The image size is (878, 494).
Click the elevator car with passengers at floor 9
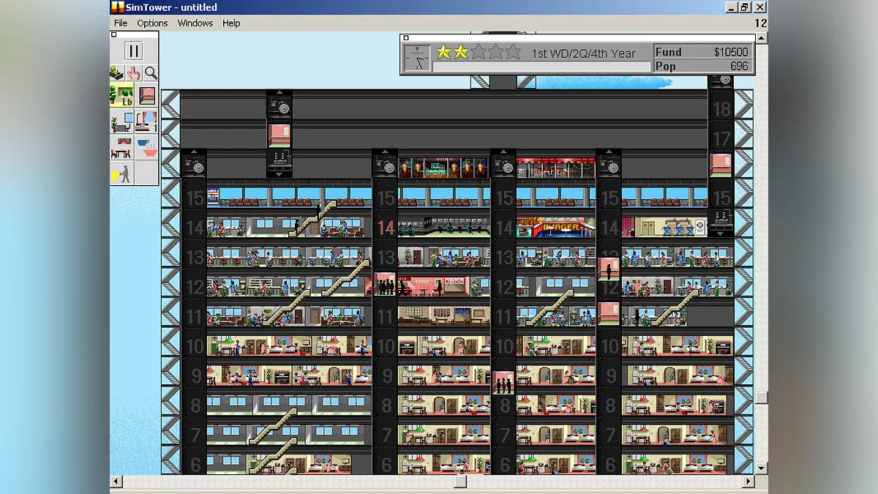click(x=503, y=383)
